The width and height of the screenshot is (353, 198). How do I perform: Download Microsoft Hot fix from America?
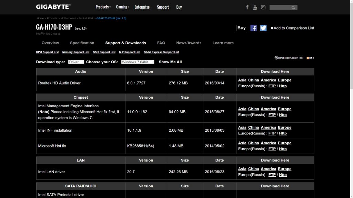tap(268, 143)
